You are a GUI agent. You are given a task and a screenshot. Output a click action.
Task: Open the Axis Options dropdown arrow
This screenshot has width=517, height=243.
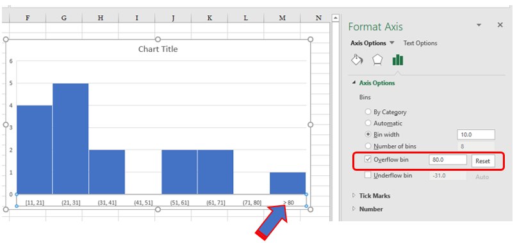pos(391,43)
